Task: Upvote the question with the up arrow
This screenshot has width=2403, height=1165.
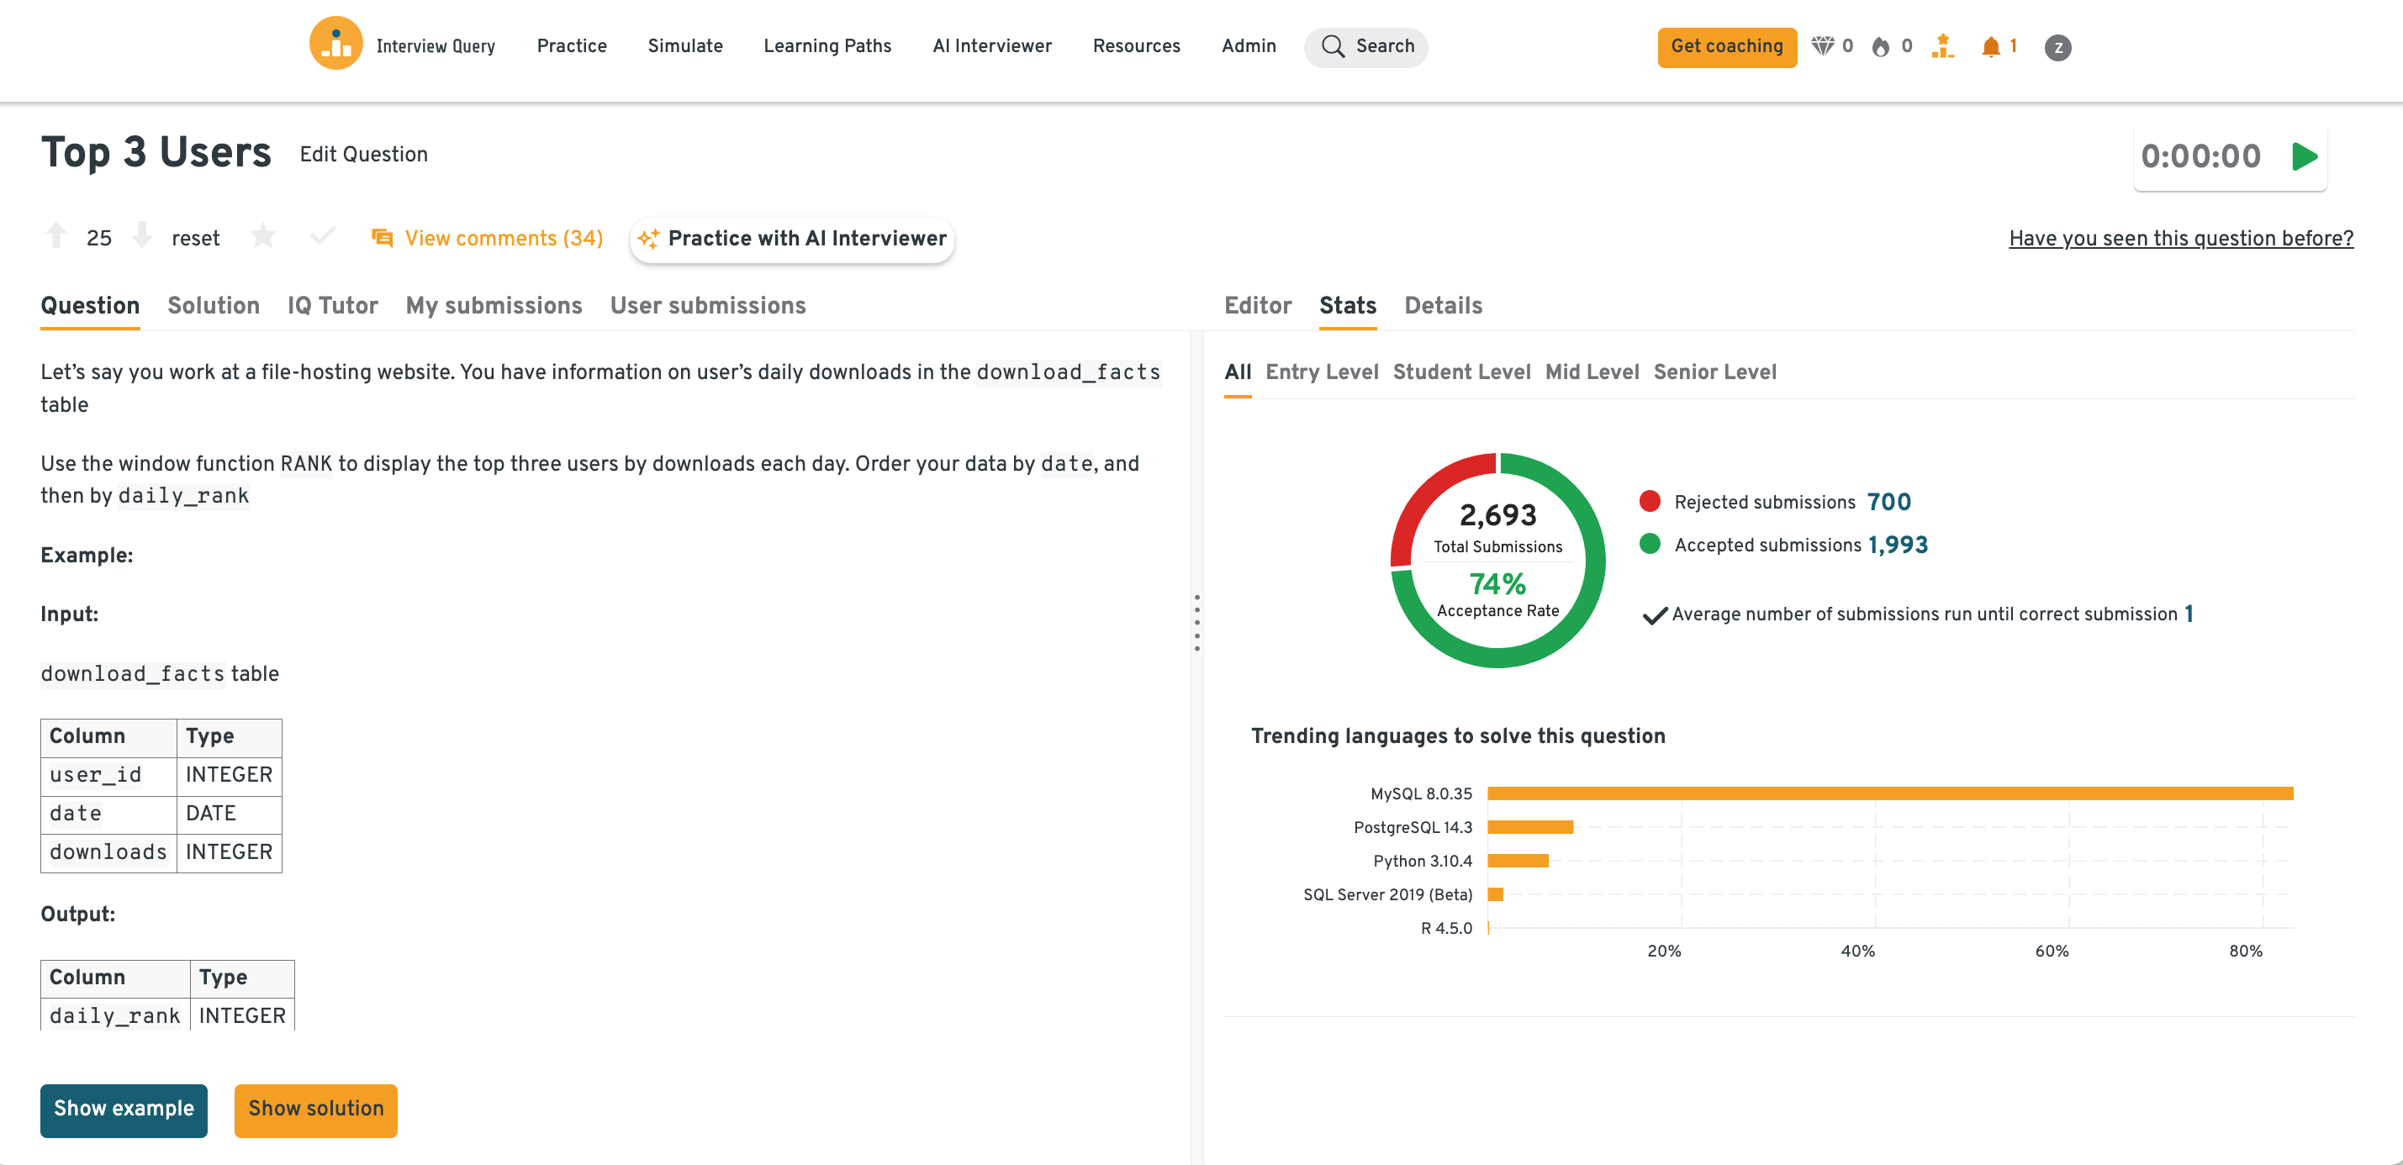Action: coord(56,236)
